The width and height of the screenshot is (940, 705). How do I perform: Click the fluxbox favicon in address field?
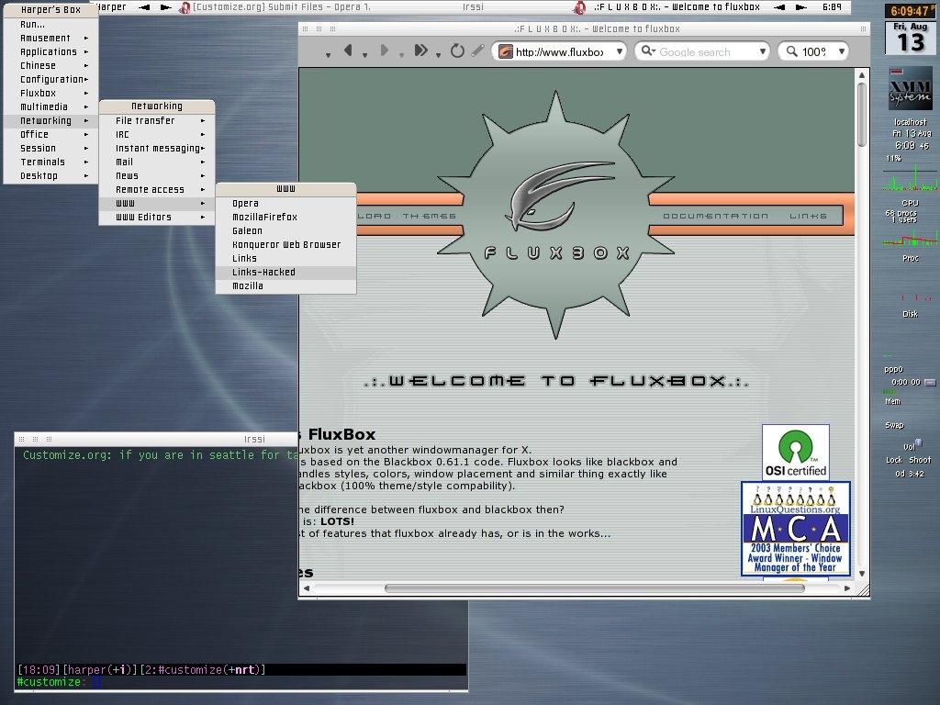506,51
